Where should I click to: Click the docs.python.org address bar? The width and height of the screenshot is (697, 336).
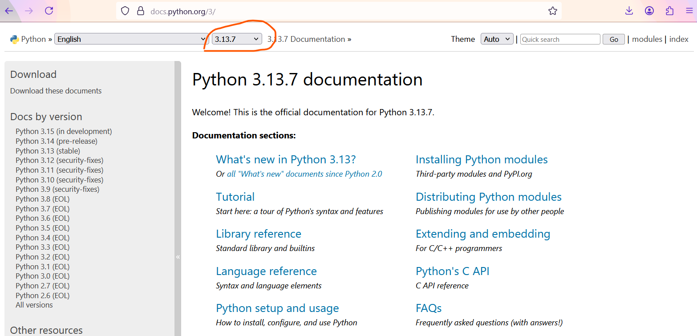(338, 11)
